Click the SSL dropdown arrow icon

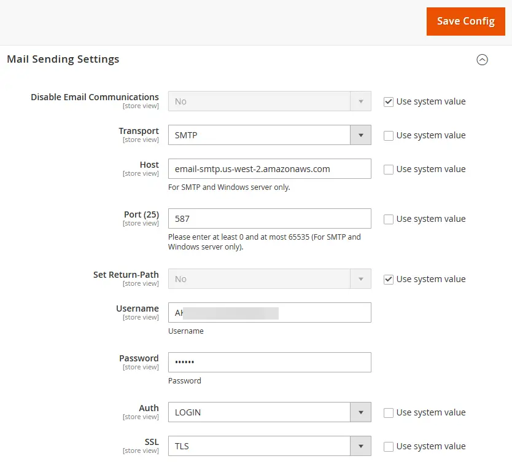(360, 446)
